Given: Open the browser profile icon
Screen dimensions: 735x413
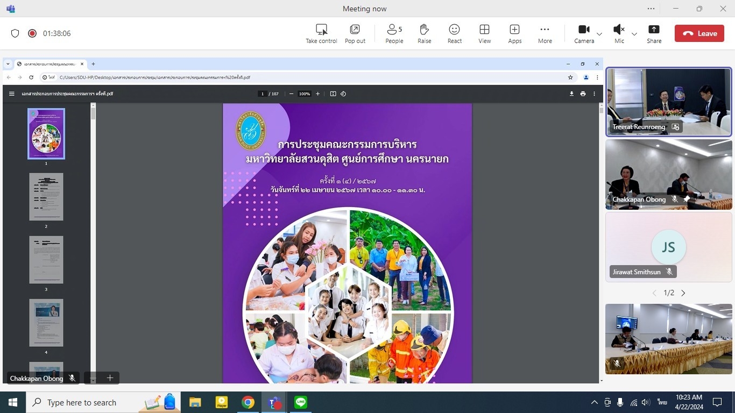Looking at the screenshot, I should coord(586,77).
